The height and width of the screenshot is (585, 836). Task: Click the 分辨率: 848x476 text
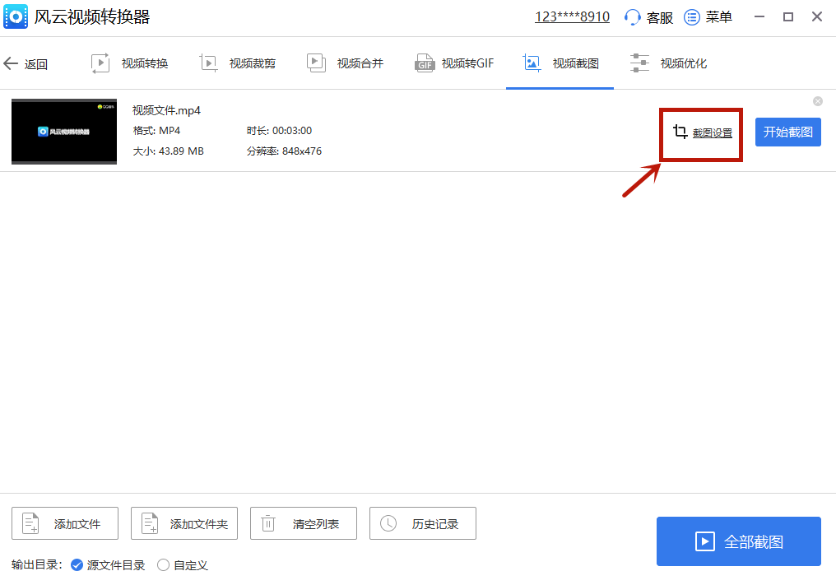[x=284, y=151]
